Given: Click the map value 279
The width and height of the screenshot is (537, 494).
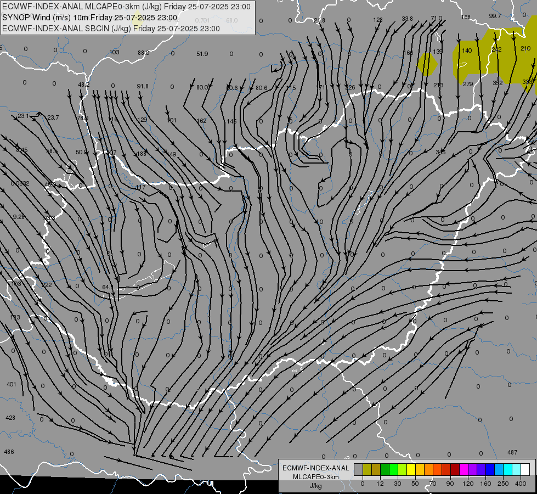Looking at the screenshot, I should click(468, 84).
